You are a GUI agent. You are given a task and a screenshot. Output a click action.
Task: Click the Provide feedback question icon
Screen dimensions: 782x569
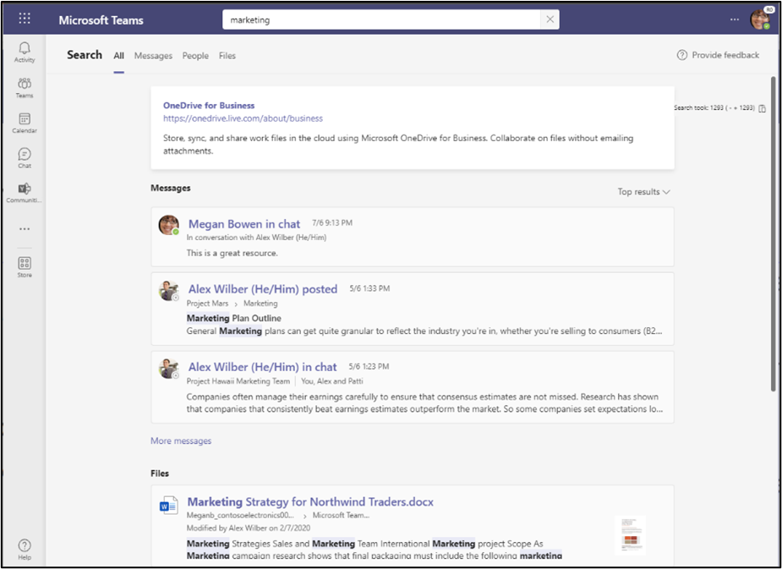tap(681, 55)
